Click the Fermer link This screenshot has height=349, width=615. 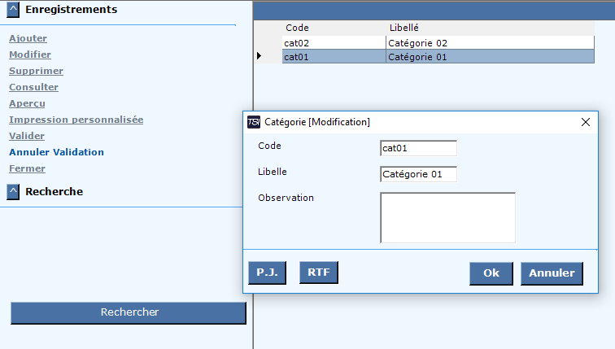(27, 168)
